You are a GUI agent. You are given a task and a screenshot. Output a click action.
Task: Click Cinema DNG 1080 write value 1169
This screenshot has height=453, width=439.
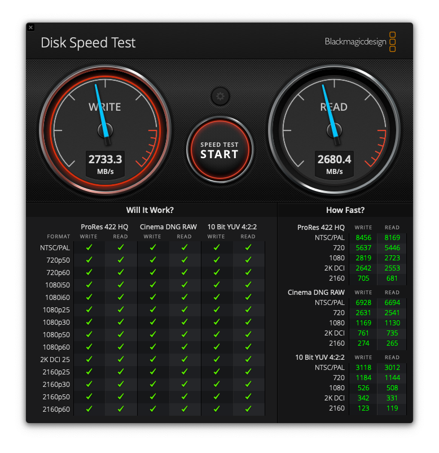pyautogui.click(x=363, y=323)
